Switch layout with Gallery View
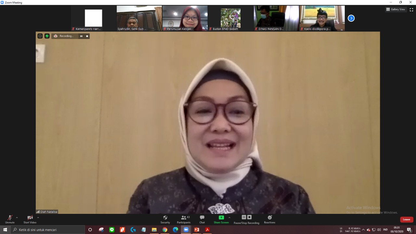 point(396,9)
